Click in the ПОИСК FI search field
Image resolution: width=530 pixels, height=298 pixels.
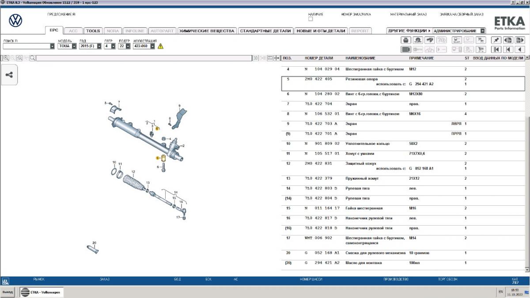click(26, 46)
